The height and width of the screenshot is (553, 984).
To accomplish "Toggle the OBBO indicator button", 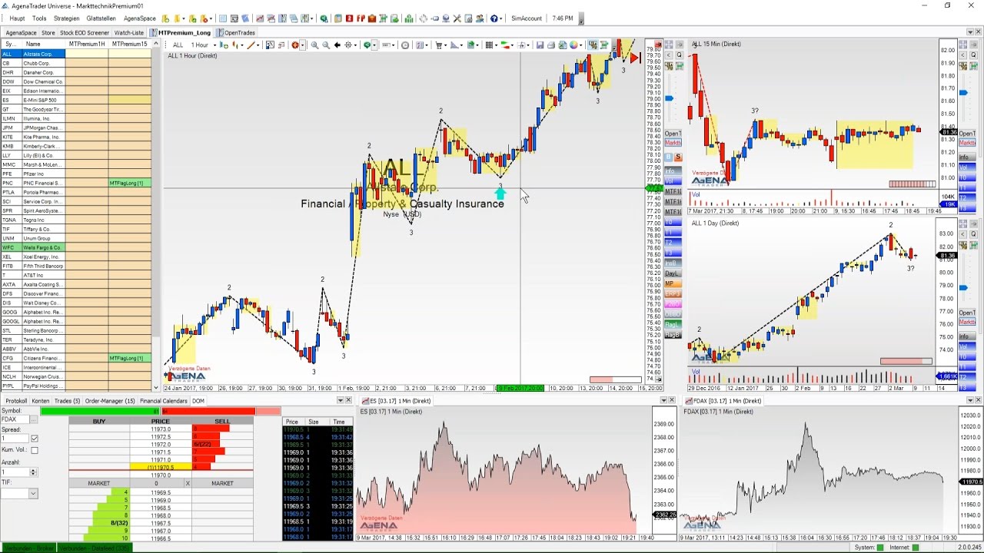I will pyautogui.click(x=673, y=314).
